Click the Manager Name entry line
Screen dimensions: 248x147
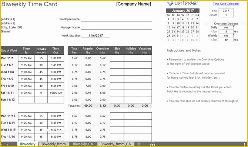(116, 27)
